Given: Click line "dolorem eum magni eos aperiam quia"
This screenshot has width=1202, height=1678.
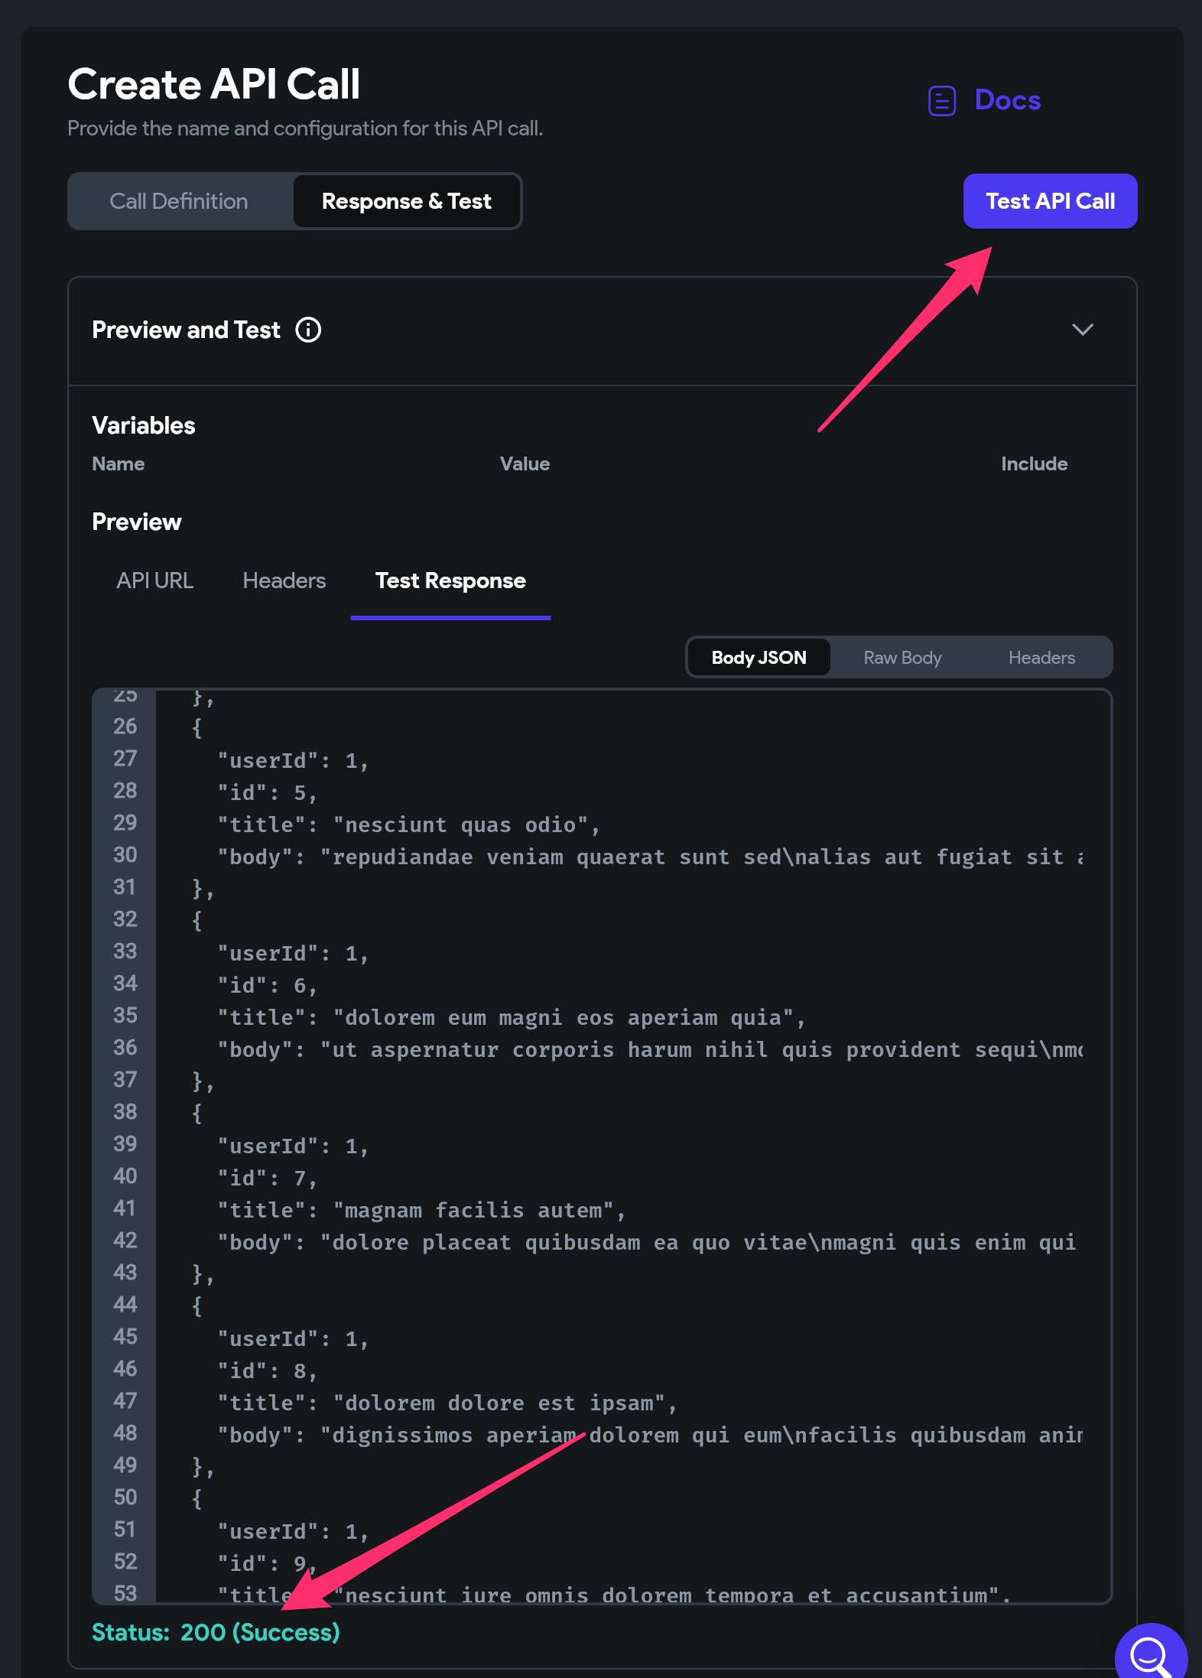Looking at the screenshot, I should point(512,1017).
